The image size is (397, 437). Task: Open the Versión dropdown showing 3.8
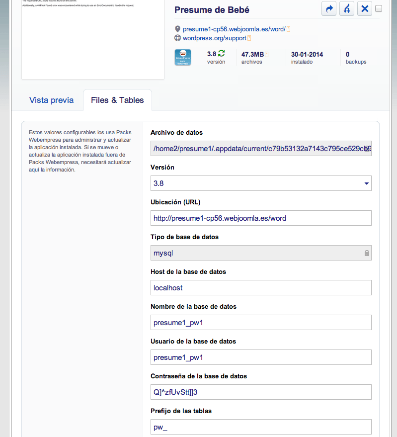pyautogui.click(x=261, y=183)
